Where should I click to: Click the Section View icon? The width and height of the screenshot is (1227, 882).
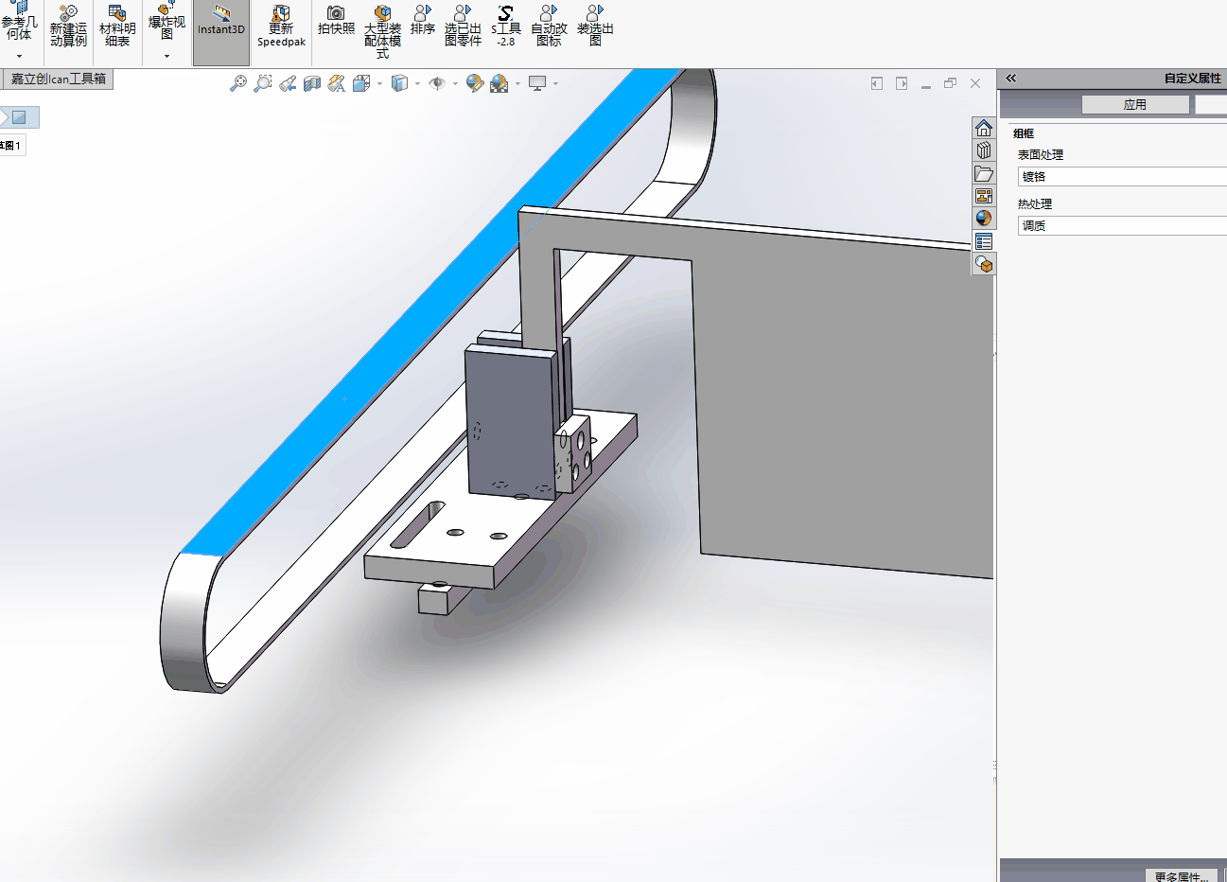pyautogui.click(x=312, y=83)
